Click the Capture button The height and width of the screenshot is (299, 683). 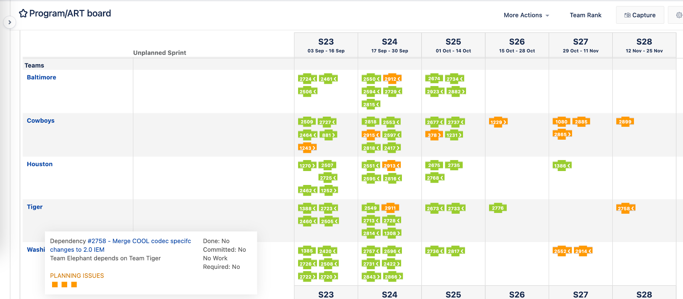click(x=640, y=15)
